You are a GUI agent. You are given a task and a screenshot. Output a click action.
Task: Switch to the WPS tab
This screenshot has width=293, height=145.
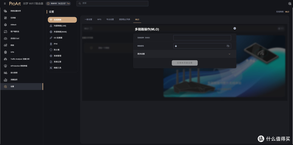click(x=99, y=20)
